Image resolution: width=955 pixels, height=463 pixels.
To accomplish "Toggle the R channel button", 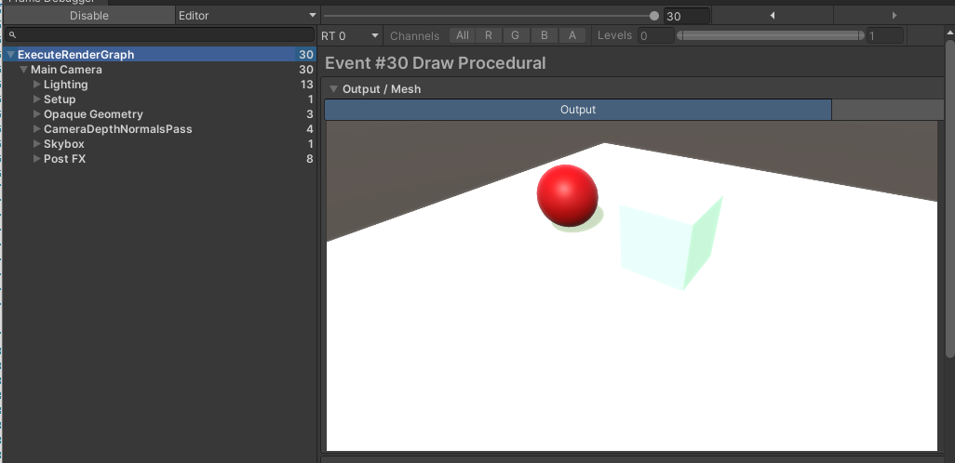I will point(489,35).
